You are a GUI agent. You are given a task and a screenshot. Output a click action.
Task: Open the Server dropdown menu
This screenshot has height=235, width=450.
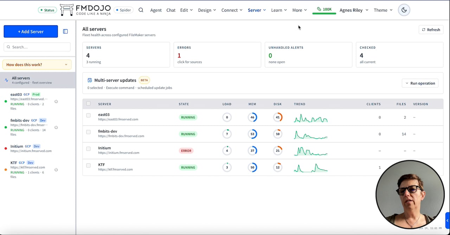(257, 10)
